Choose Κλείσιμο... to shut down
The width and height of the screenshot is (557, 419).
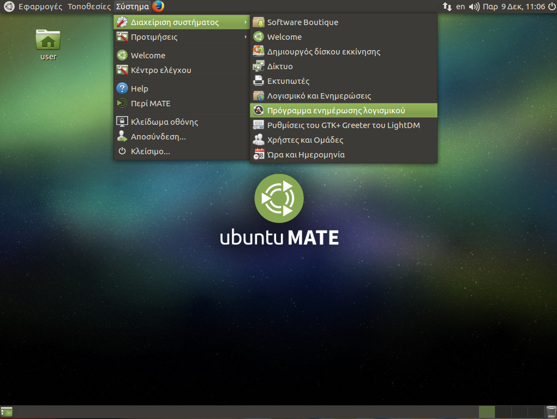click(x=150, y=151)
